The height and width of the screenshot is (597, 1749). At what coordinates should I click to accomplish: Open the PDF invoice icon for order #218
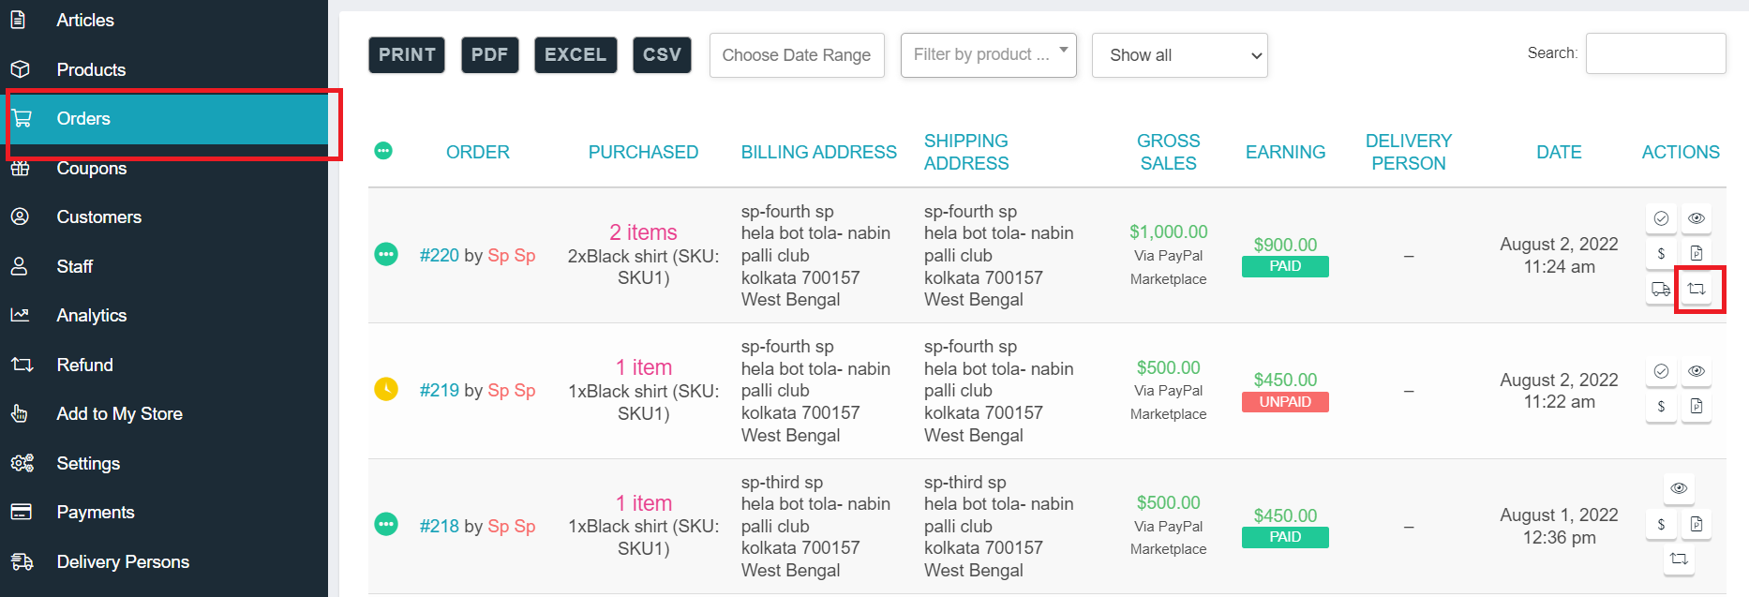(x=1697, y=524)
